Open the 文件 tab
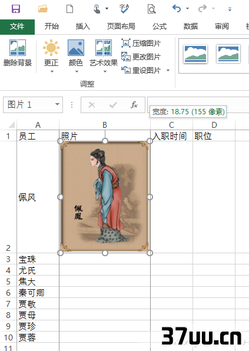 point(17,27)
